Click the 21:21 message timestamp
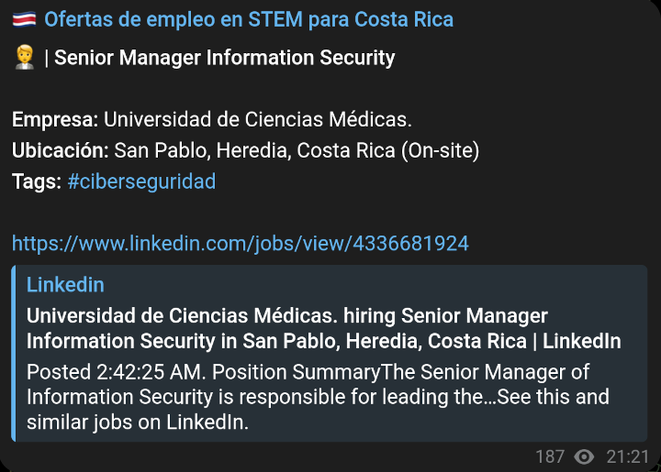 (x=627, y=456)
